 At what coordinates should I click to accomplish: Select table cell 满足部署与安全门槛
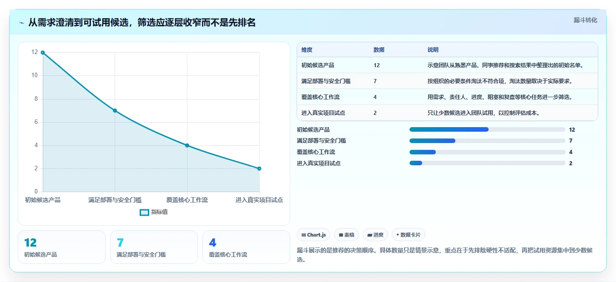pyautogui.click(x=326, y=81)
